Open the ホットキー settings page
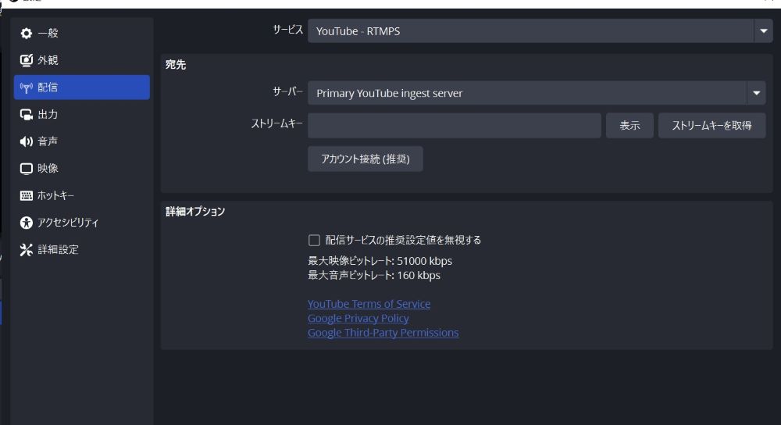Image resolution: width=781 pixels, height=425 pixels. tap(82, 195)
